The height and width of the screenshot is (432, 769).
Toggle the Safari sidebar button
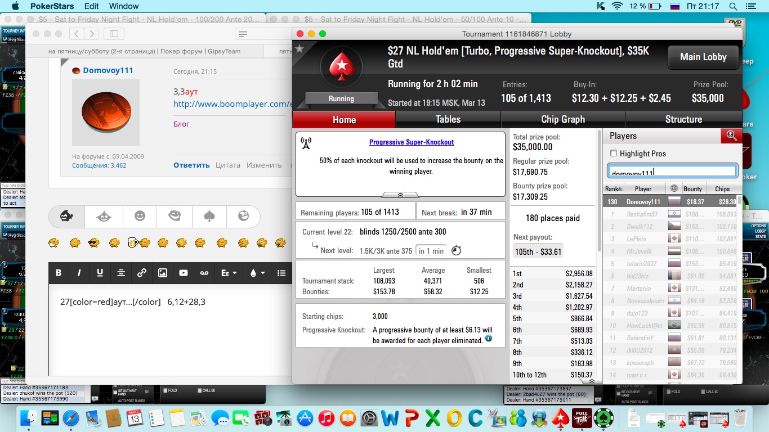(x=114, y=34)
